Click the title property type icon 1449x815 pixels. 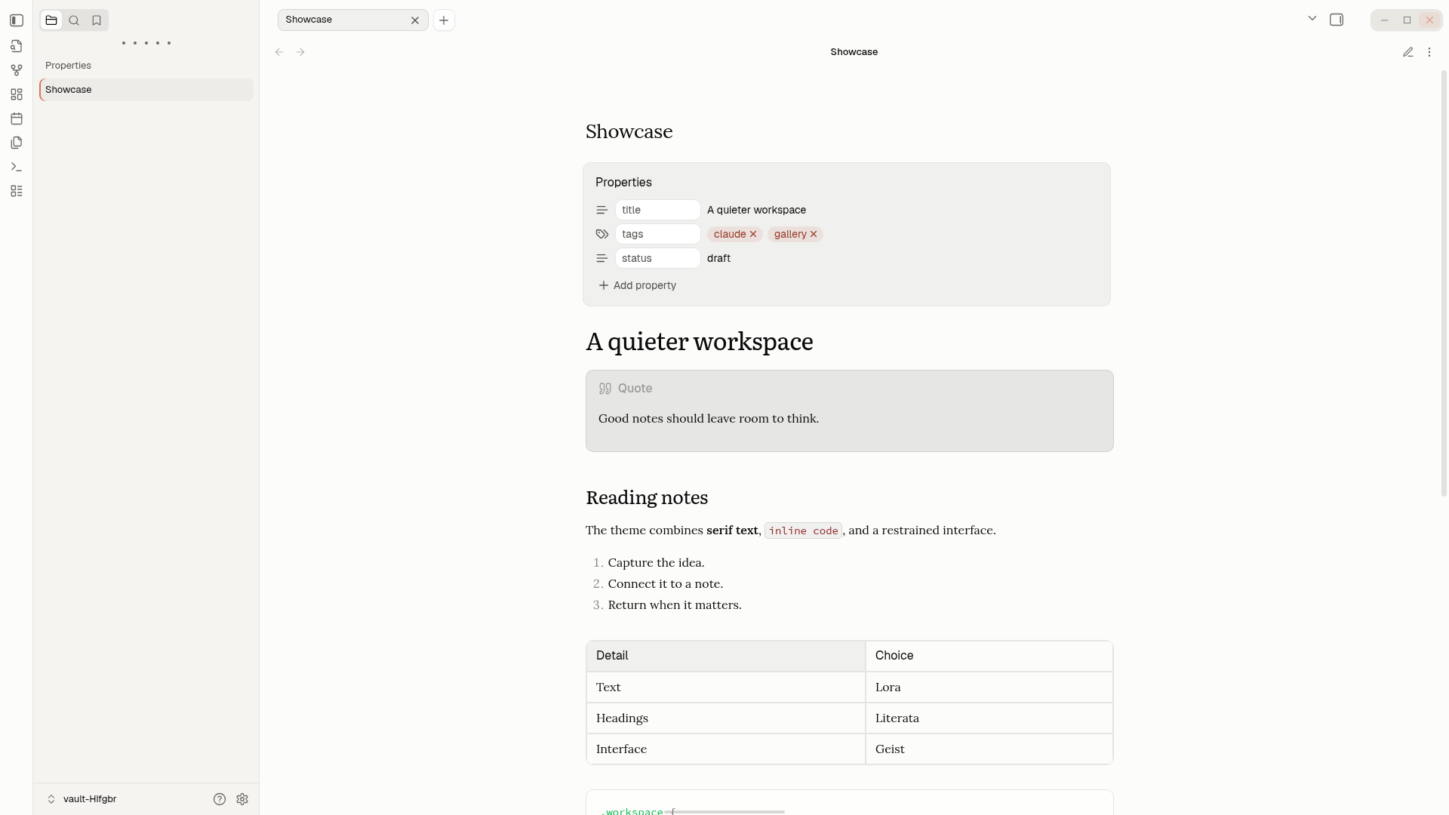click(x=602, y=210)
